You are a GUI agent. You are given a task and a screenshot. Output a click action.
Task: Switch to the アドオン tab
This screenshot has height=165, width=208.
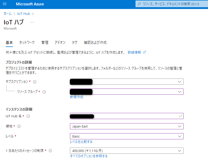point(60,43)
